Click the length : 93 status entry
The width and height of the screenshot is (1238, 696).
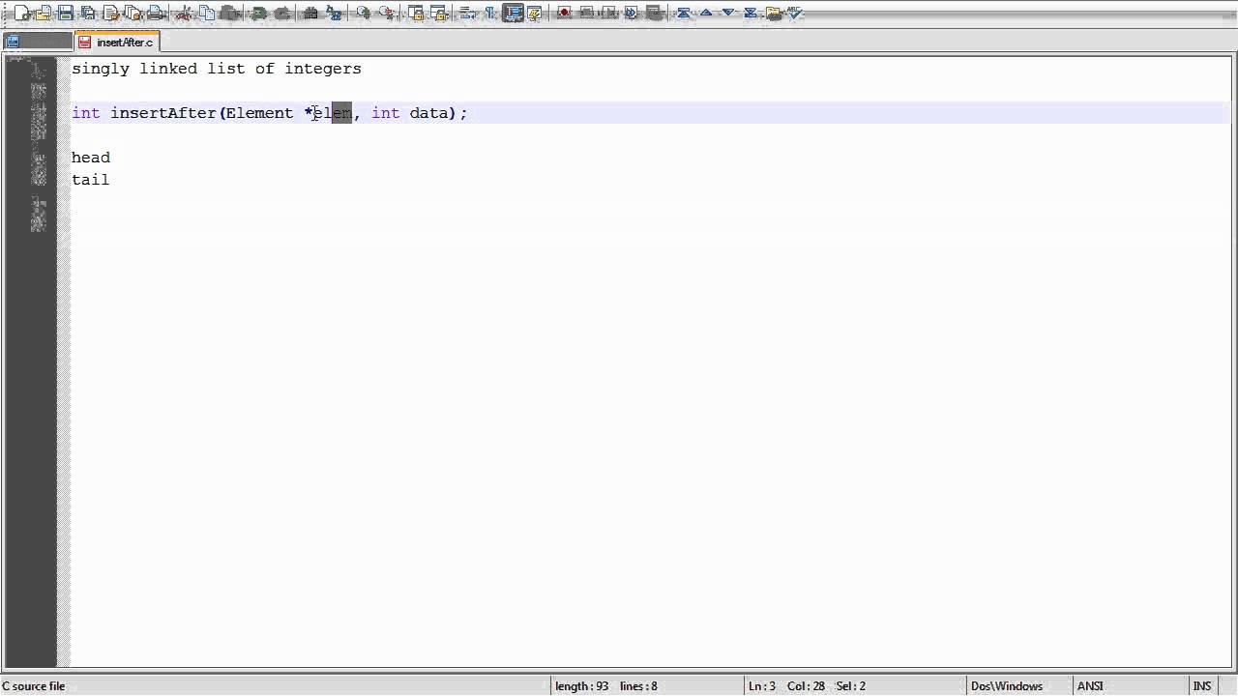pos(582,686)
